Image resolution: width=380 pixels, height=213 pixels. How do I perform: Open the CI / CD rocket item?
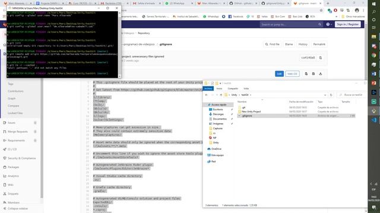10,149
